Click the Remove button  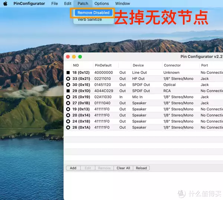104,168
